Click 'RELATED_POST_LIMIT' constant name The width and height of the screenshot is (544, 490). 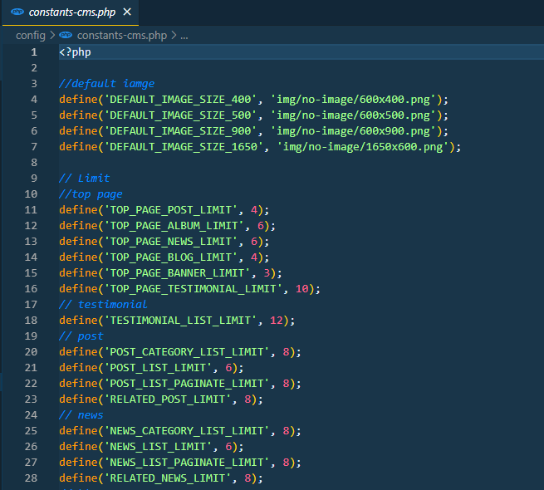click(x=168, y=399)
